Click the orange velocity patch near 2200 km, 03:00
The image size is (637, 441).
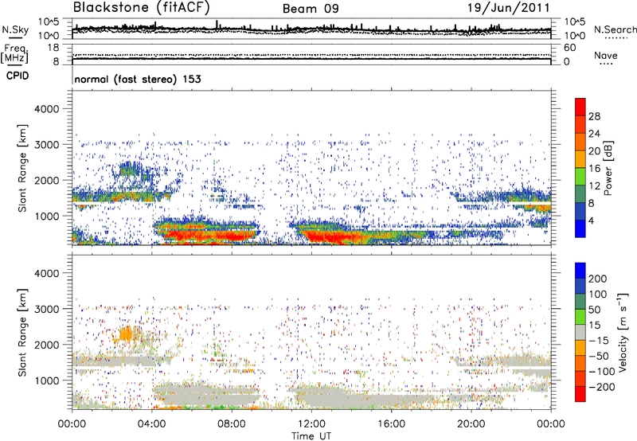point(127,334)
